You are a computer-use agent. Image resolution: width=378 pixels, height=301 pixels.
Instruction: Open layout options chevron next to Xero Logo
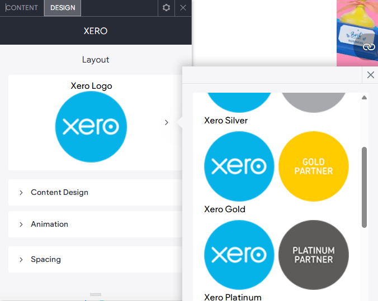pos(166,122)
